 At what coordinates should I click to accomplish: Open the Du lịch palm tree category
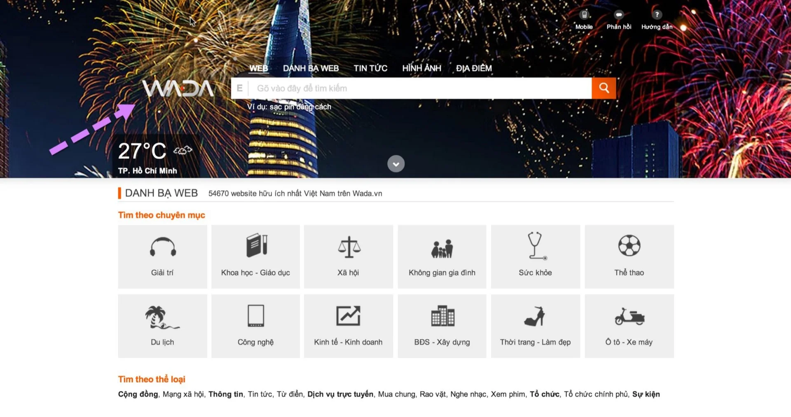tap(162, 326)
